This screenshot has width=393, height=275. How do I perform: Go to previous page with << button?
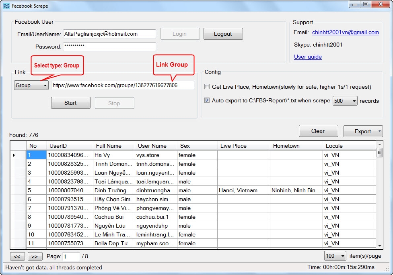pos(17,256)
